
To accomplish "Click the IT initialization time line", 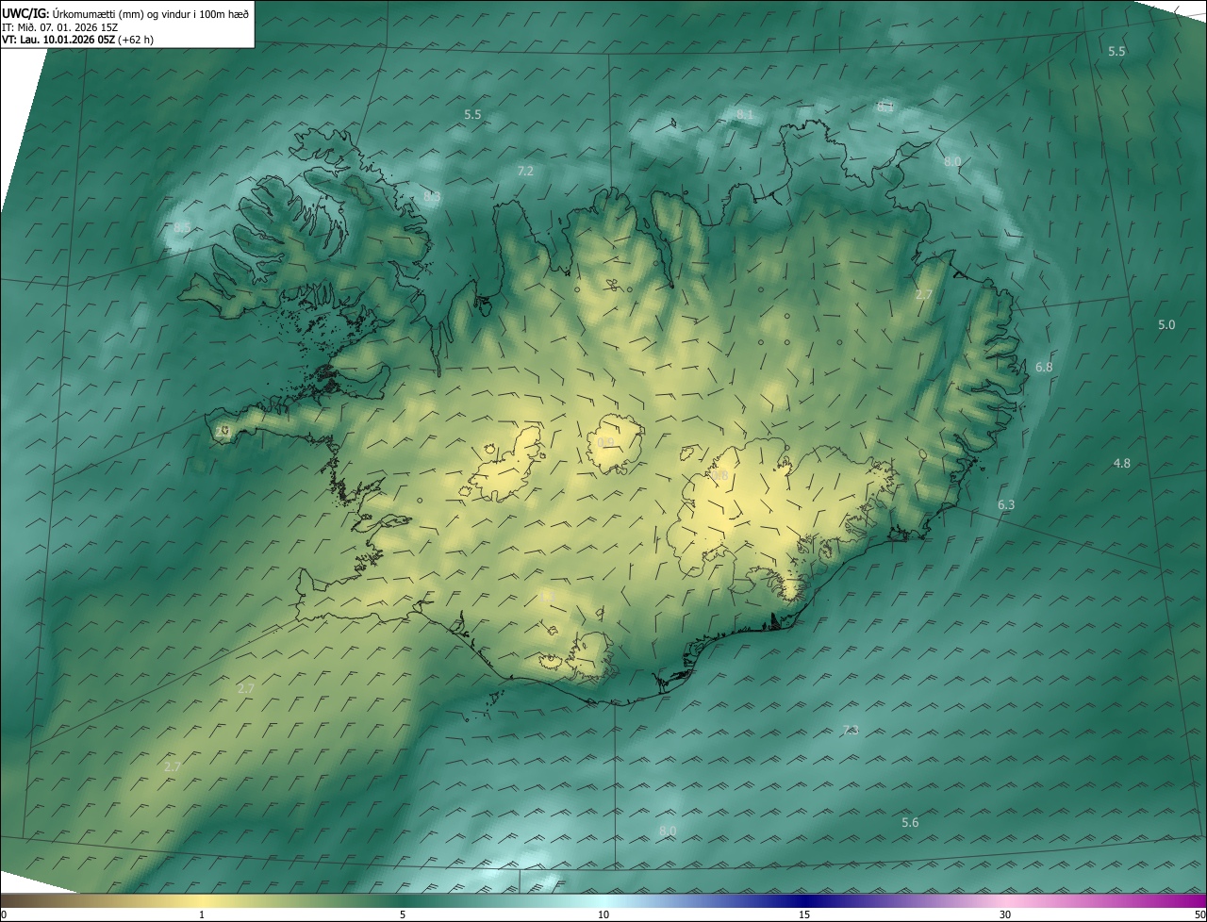I will [x=59, y=26].
